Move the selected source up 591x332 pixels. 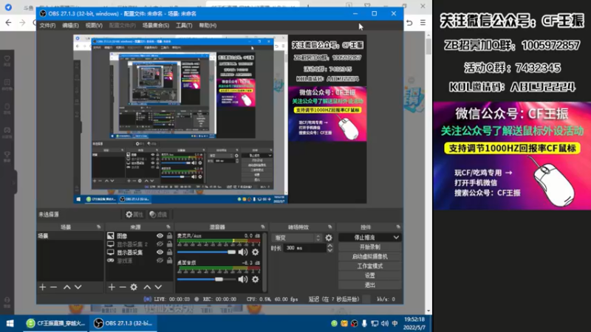pyautogui.click(x=147, y=287)
